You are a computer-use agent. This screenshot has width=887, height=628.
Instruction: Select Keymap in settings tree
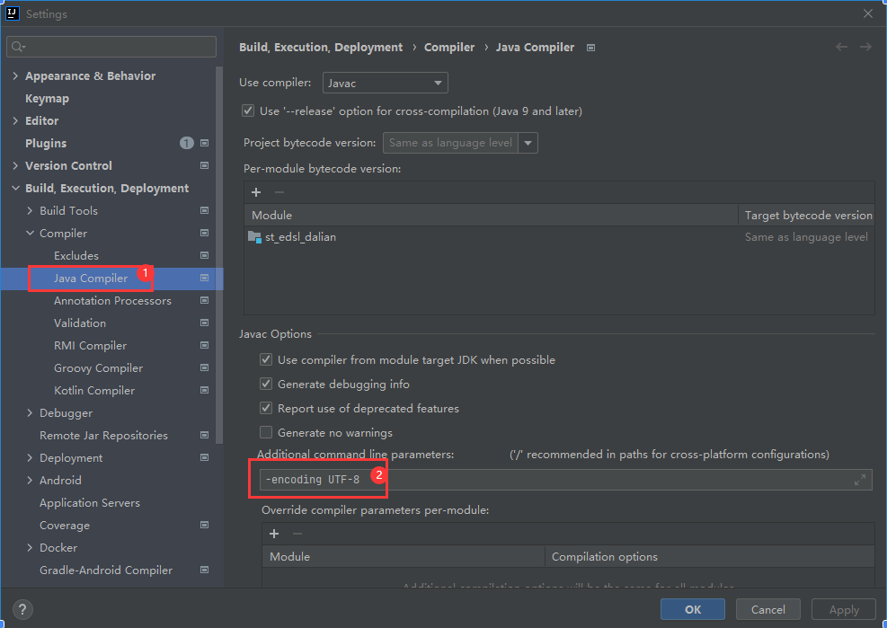point(47,99)
